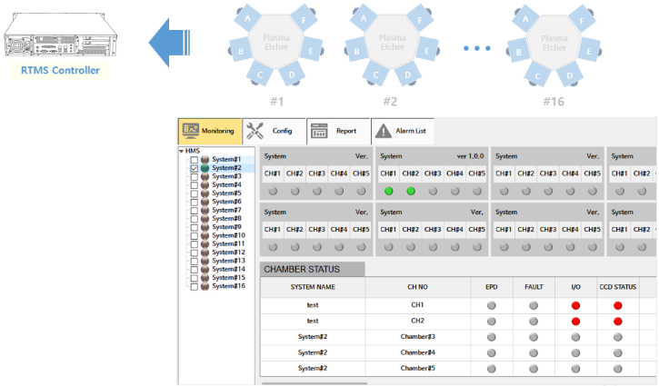This screenshot has height=386, width=659.
Task: Click the green status ball for System#2
Action: click(205, 168)
